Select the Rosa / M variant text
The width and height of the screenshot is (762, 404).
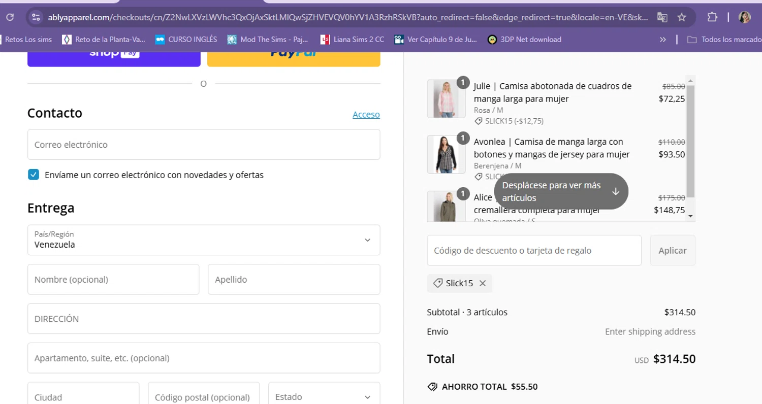tap(489, 110)
